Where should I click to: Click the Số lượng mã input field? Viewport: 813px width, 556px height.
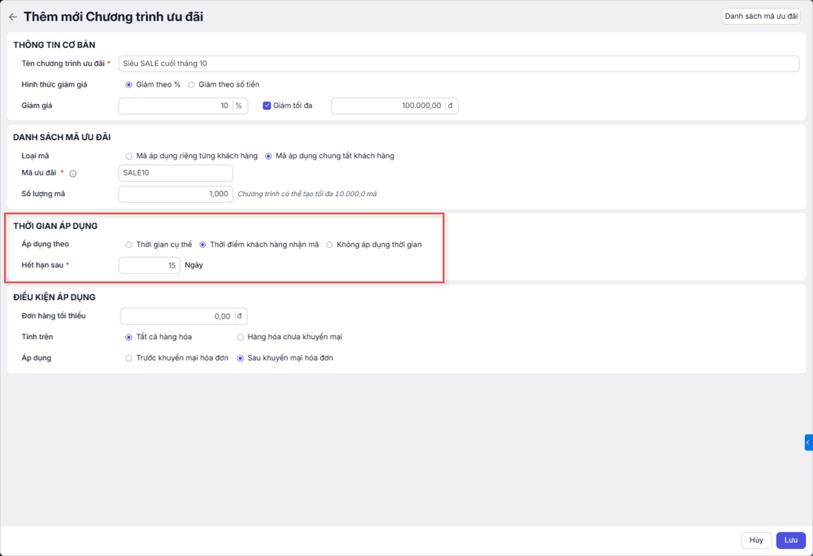(175, 194)
